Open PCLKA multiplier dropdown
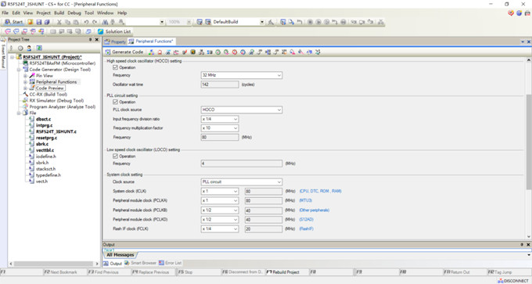 pyautogui.click(x=220, y=200)
